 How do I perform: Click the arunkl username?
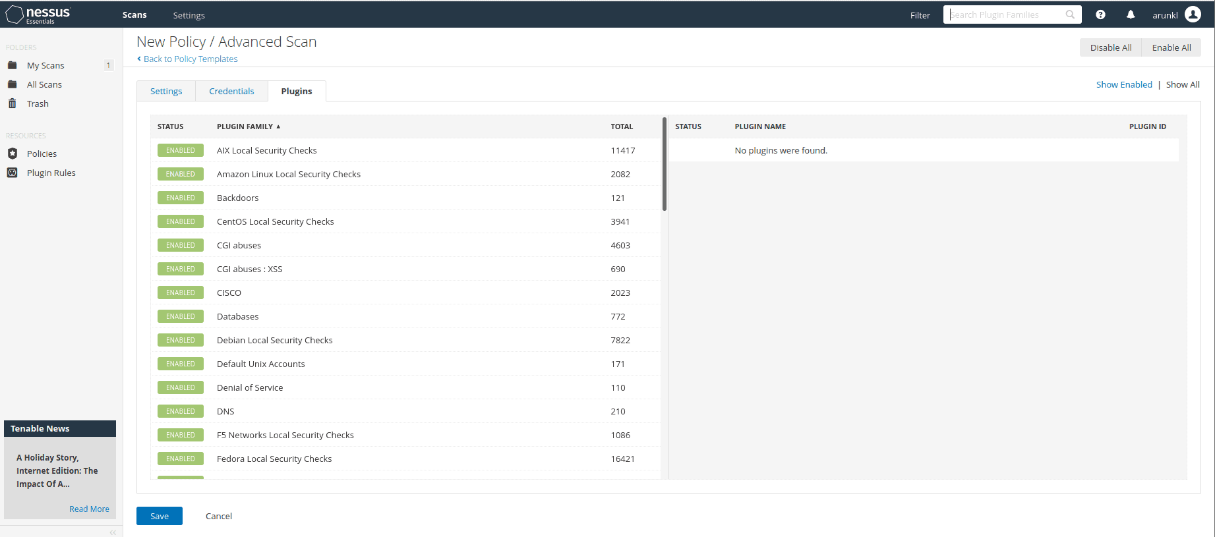1165,15
